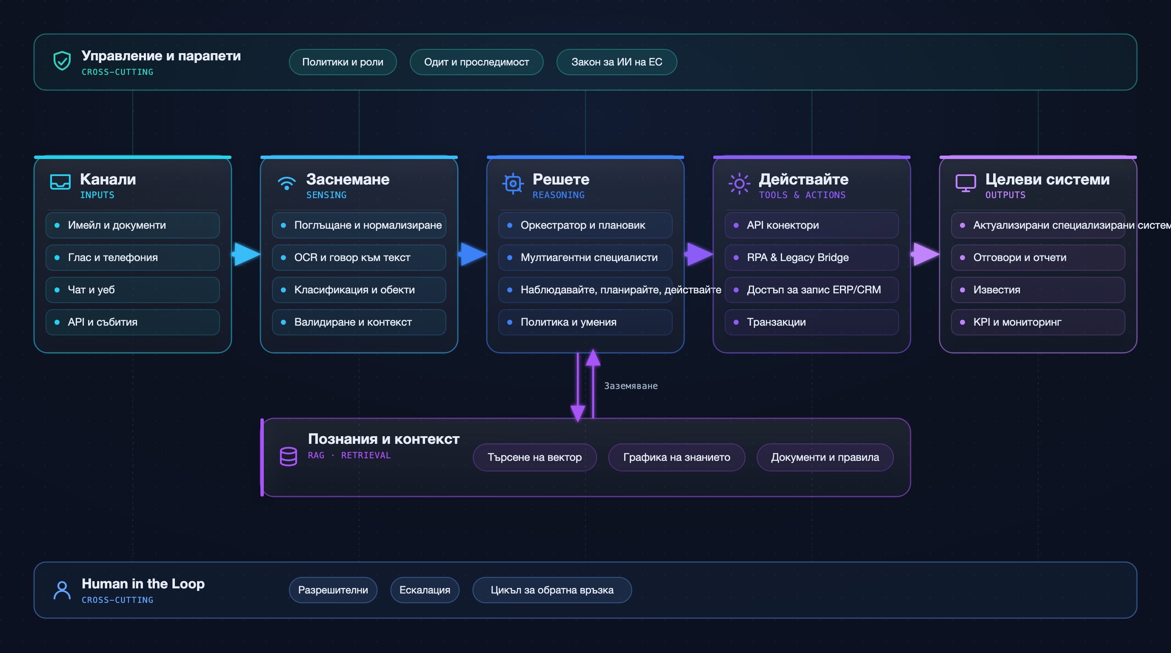1171x653 pixels.
Task: Select the Закон за ИИ на ЕС pill
Action: pyautogui.click(x=617, y=62)
